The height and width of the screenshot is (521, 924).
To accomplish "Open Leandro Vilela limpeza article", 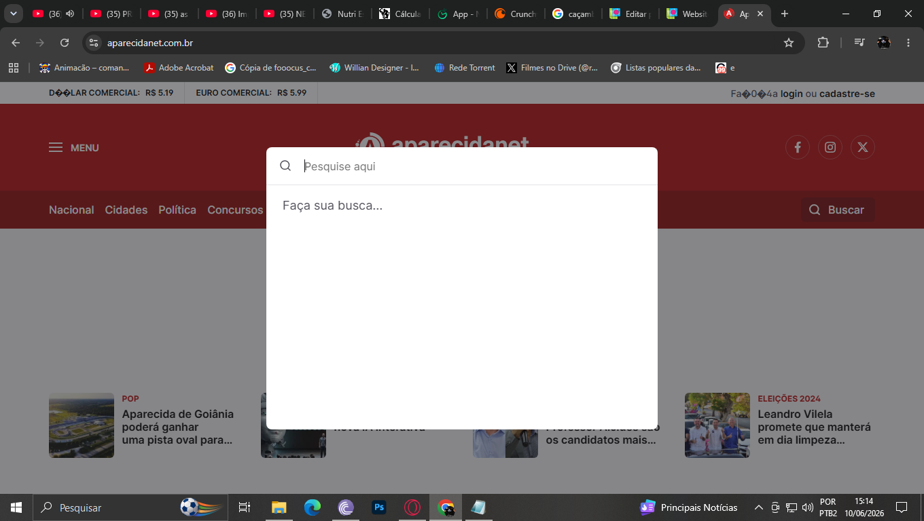I will (814, 427).
